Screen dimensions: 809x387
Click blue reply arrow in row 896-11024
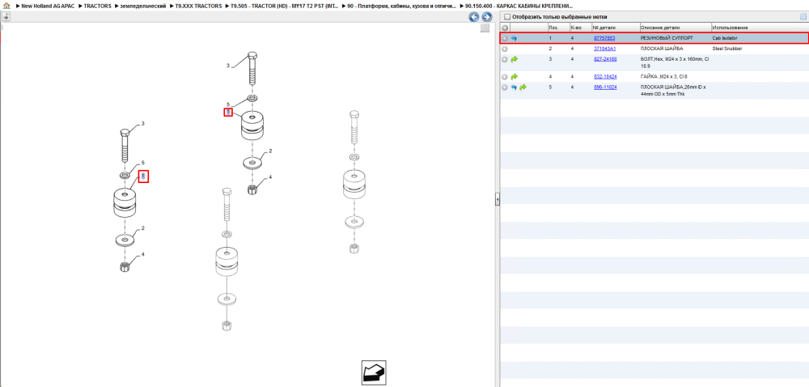[514, 87]
